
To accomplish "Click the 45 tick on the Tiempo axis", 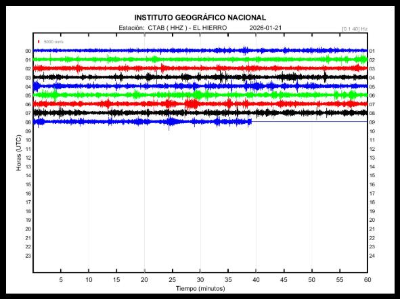I will [284, 279].
